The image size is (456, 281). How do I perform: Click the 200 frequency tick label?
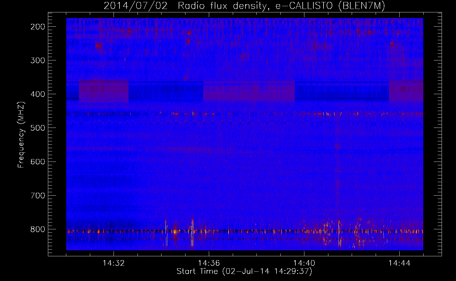pos(38,27)
